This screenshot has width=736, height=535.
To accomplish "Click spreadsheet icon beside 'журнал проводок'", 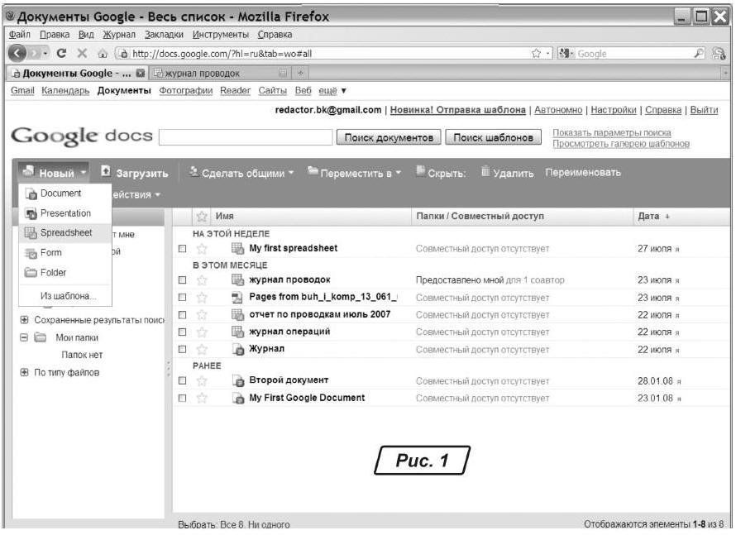I will [237, 280].
